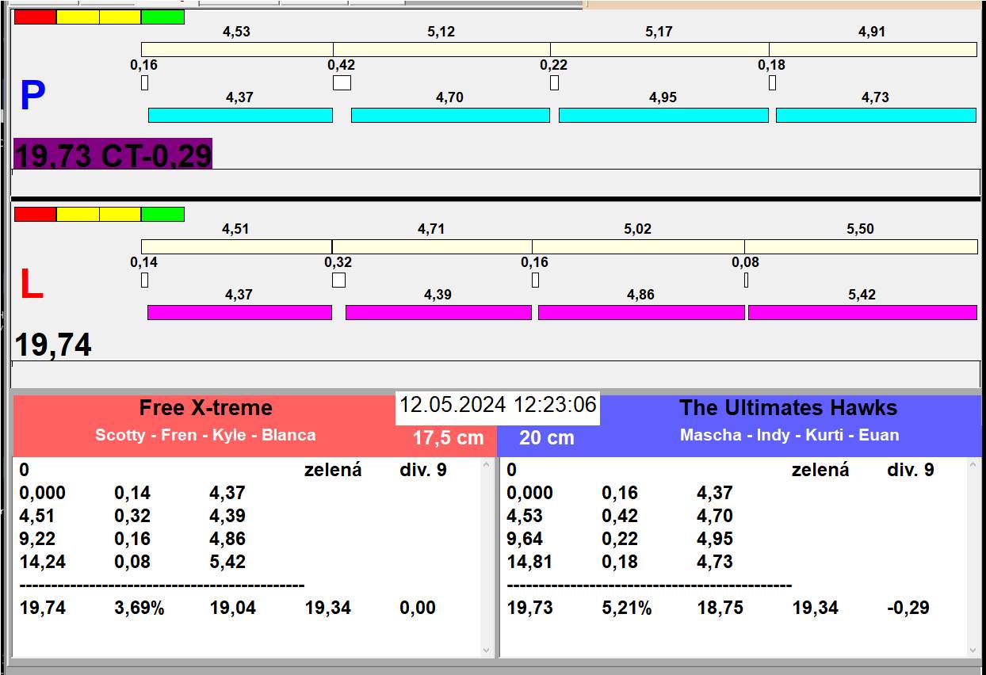Screen dimensions: 986x675
Task: Click the Free X-treme team header
Action: [205, 408]
